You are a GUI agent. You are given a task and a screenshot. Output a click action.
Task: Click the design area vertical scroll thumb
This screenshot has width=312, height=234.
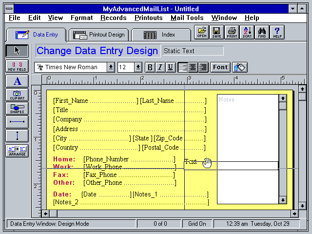point(302,97)
